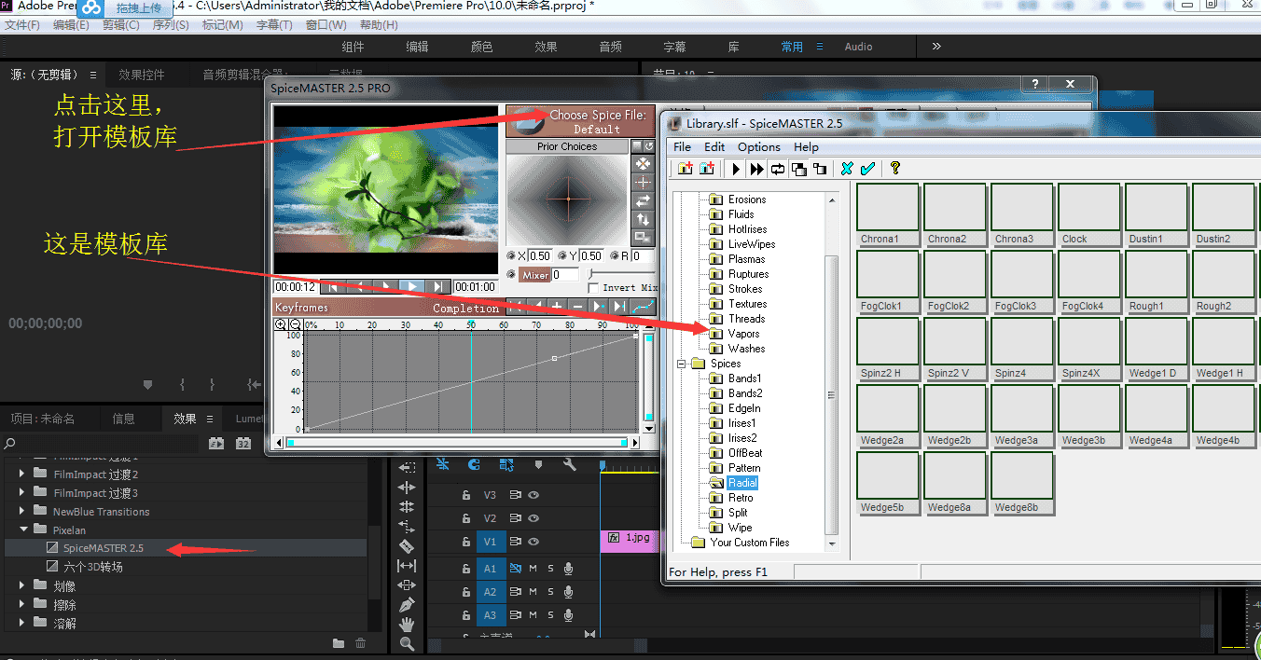Enable the Invert Mix checkbox
This screenshot has width=1261, height=660.
[593, 289]
